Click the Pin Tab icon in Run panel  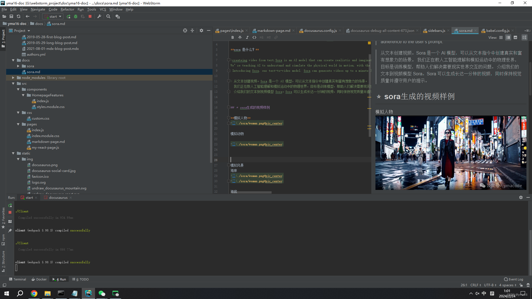(x=10, y=230)
